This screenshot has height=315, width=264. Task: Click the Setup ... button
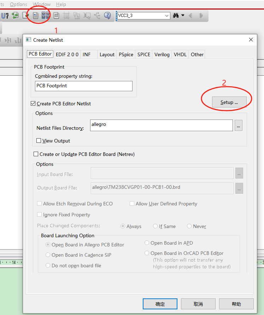229,102
